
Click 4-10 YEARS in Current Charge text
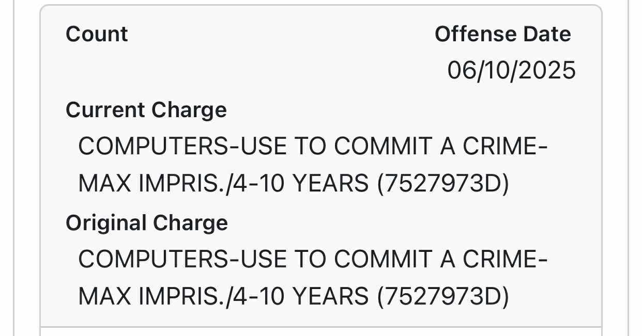click(301, 184)
